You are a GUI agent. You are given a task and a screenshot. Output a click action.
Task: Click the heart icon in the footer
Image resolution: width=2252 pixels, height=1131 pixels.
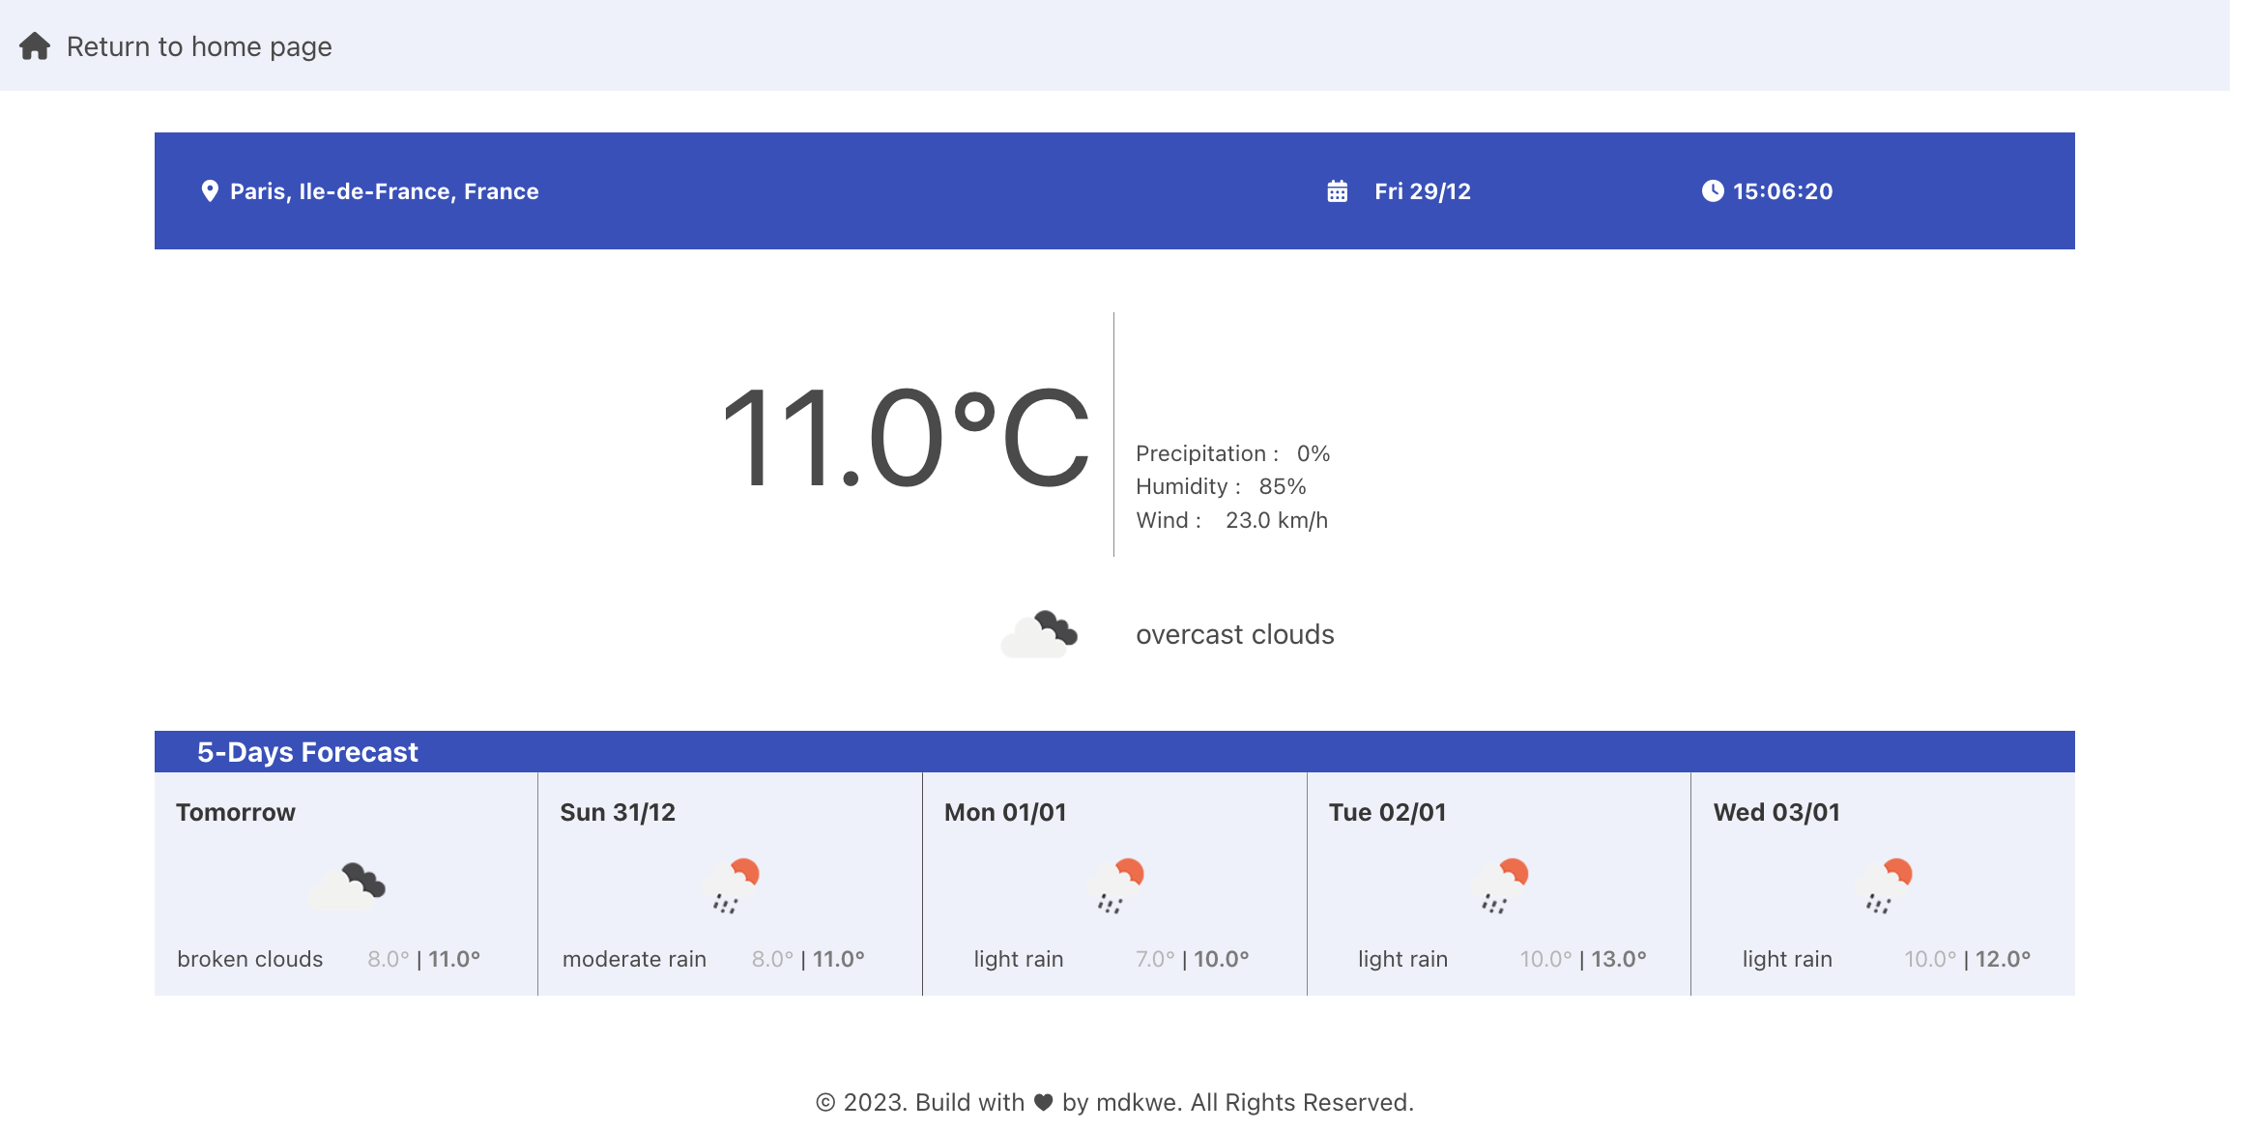(1043, 1102)
